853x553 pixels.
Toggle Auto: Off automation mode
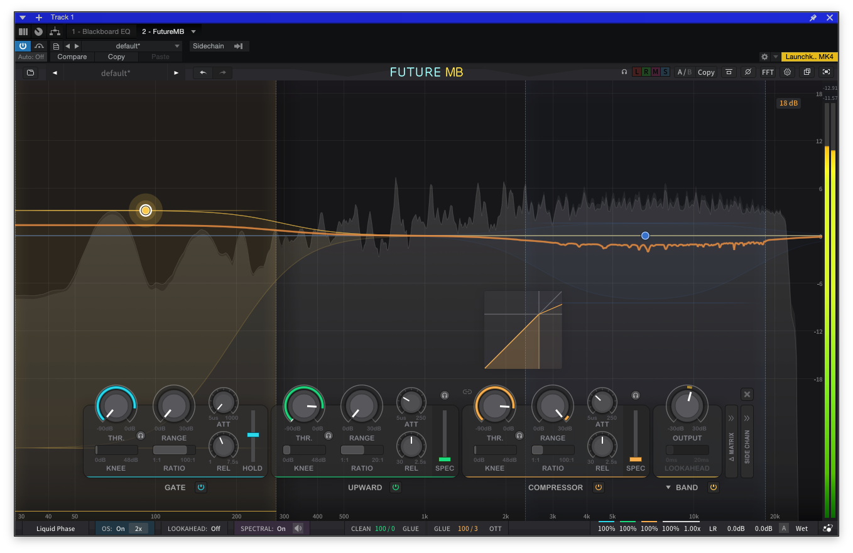click(x=31, y=57)
